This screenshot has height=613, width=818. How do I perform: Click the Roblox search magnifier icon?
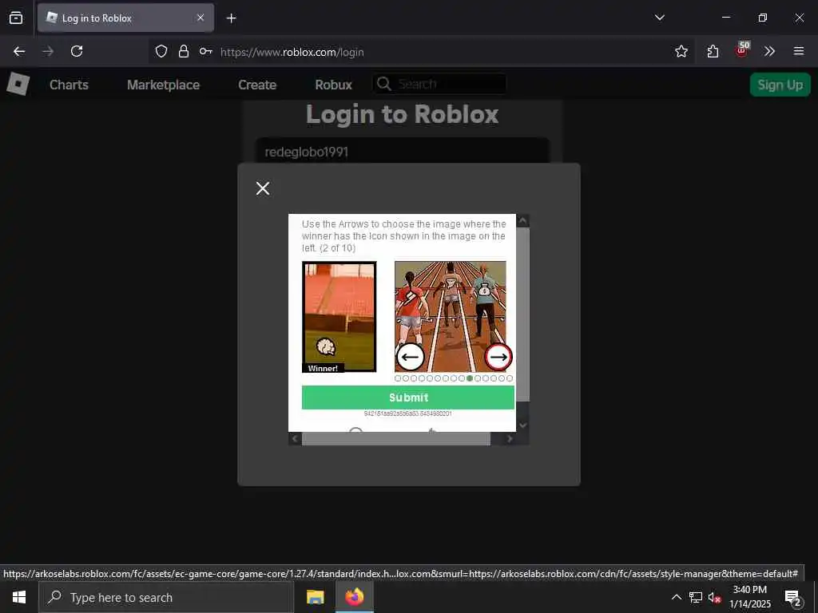pos(384,84)
